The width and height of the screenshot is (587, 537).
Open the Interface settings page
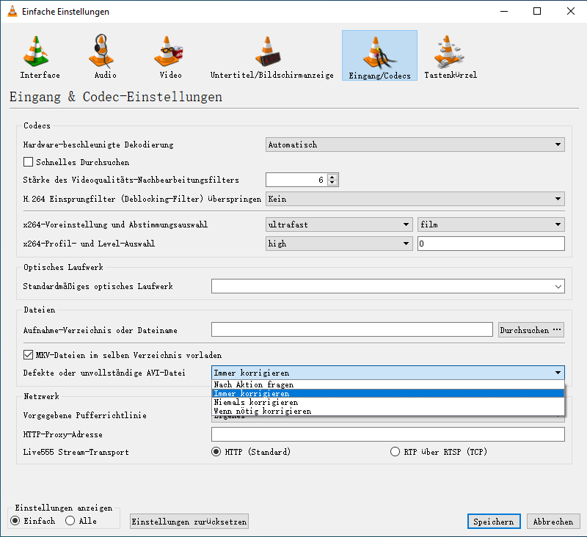(x=39, y=55)
